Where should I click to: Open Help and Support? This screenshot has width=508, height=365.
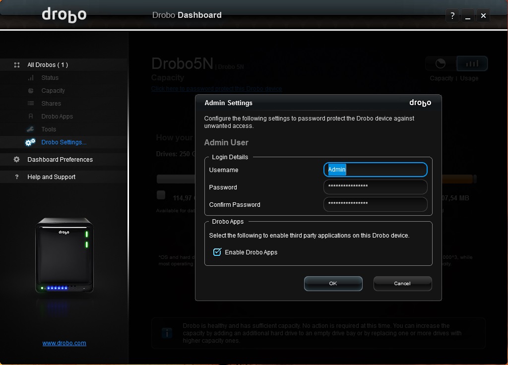[51, 177]
